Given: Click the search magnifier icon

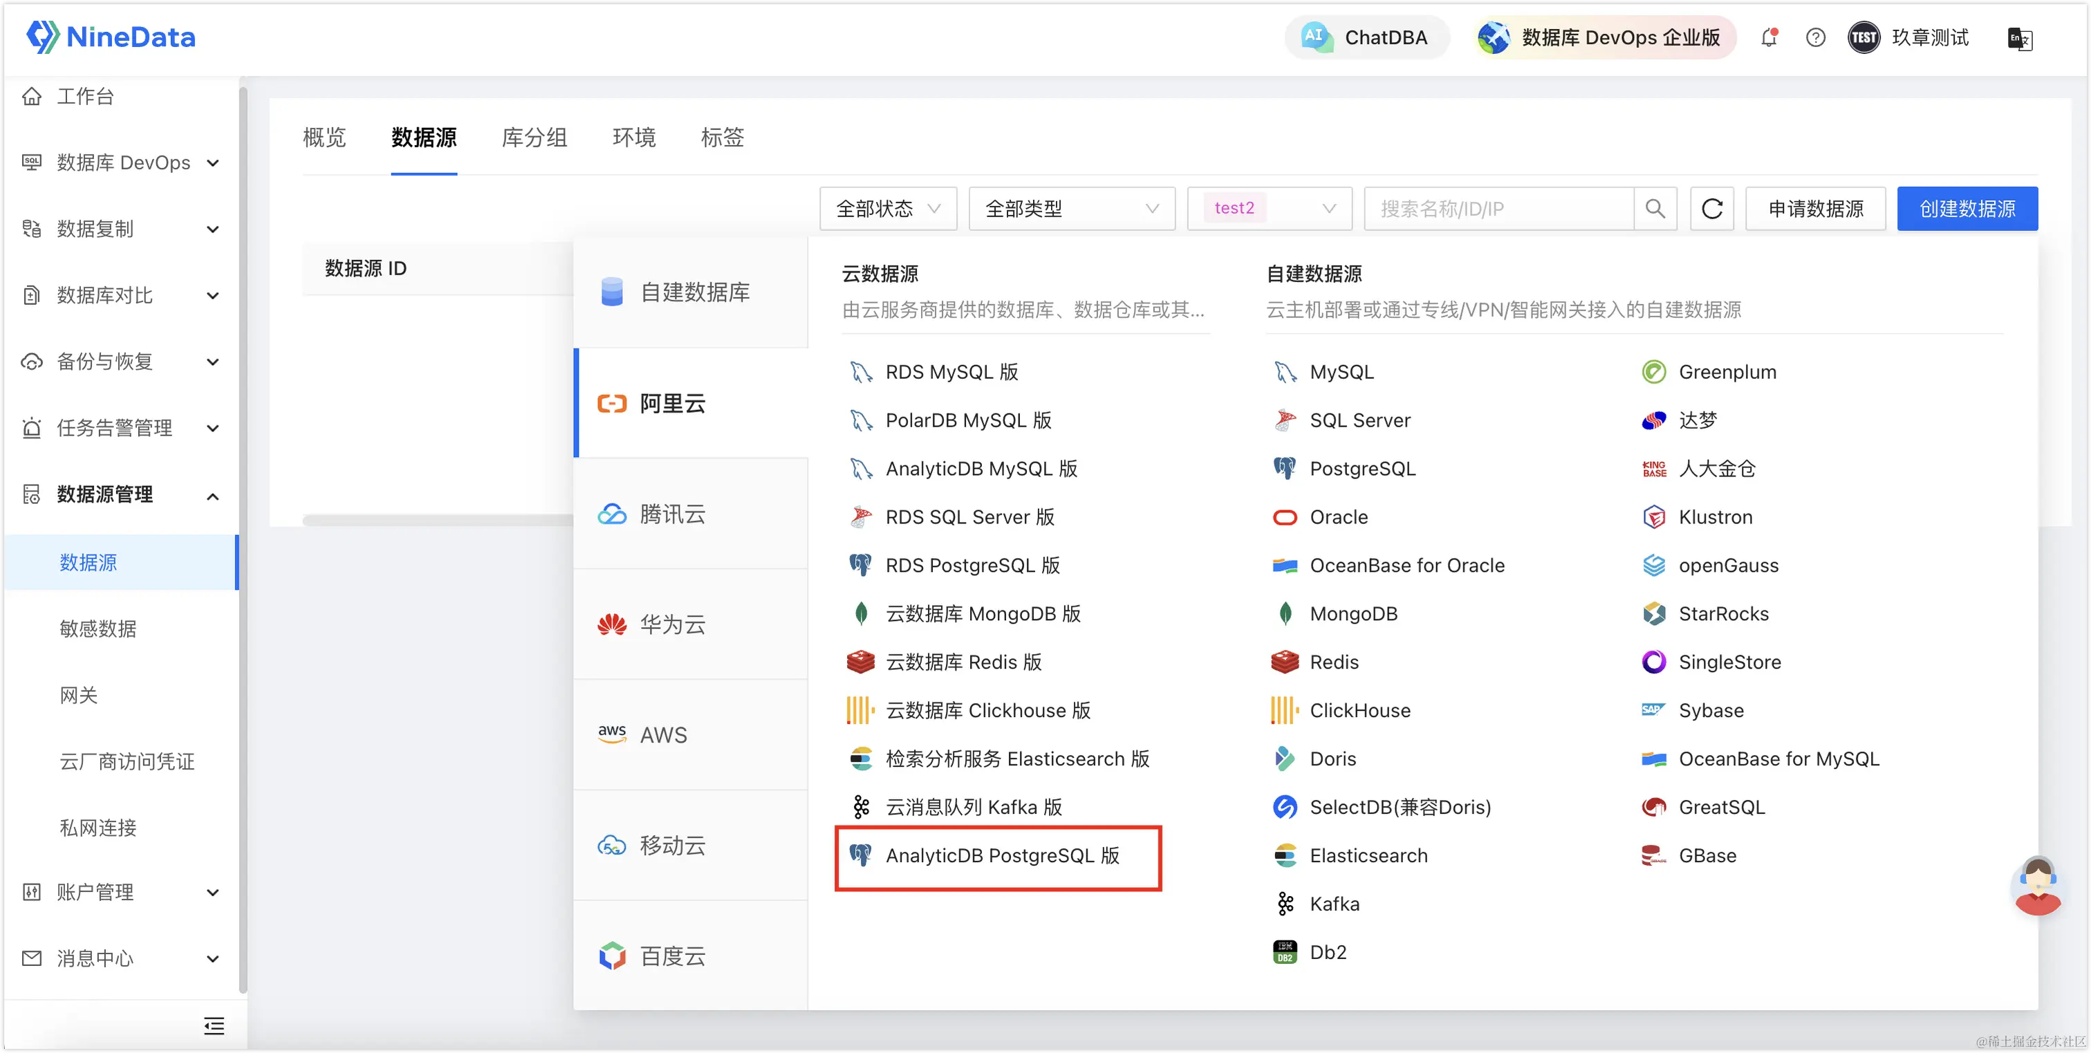Looking at the screenshot, I should pos(1655,209).
